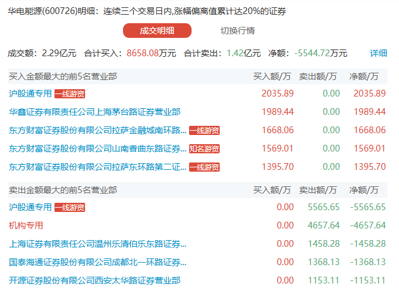Click the net value -1458.28

click(x=368, y=244)
